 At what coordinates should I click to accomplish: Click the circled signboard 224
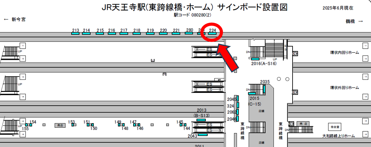point(213,33)
